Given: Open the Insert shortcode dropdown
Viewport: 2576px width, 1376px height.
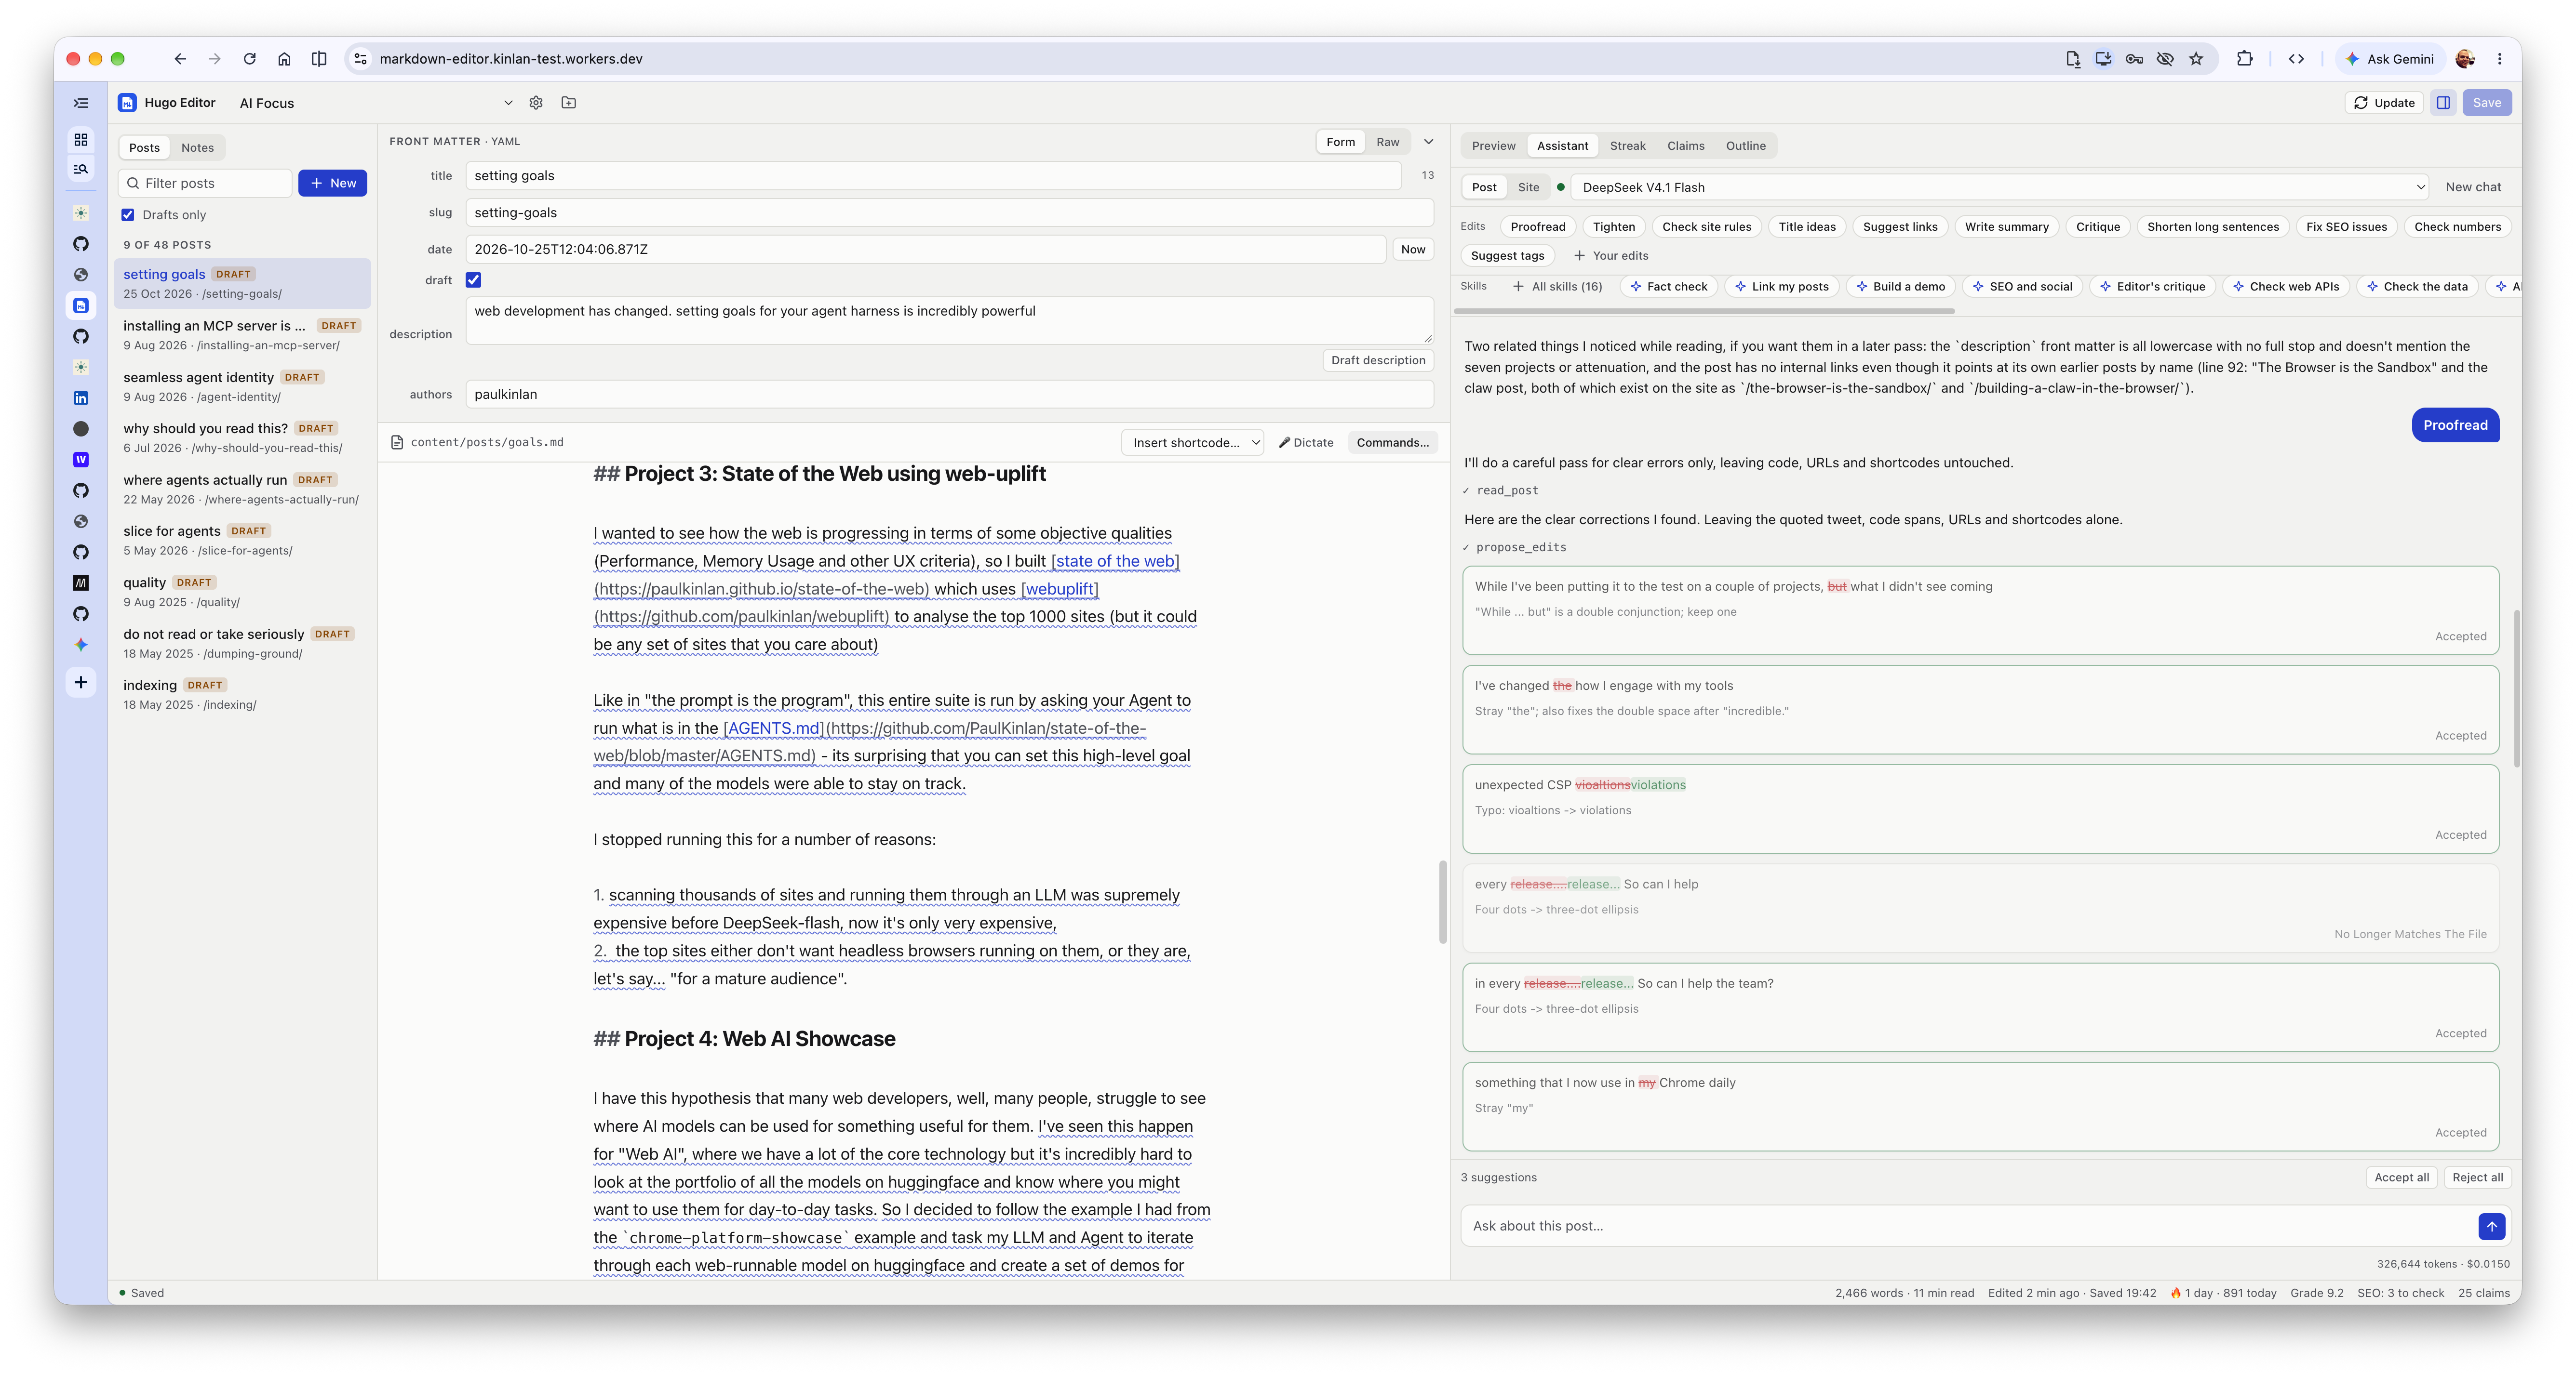Looking at the screenshot, I should [1193, 443].
